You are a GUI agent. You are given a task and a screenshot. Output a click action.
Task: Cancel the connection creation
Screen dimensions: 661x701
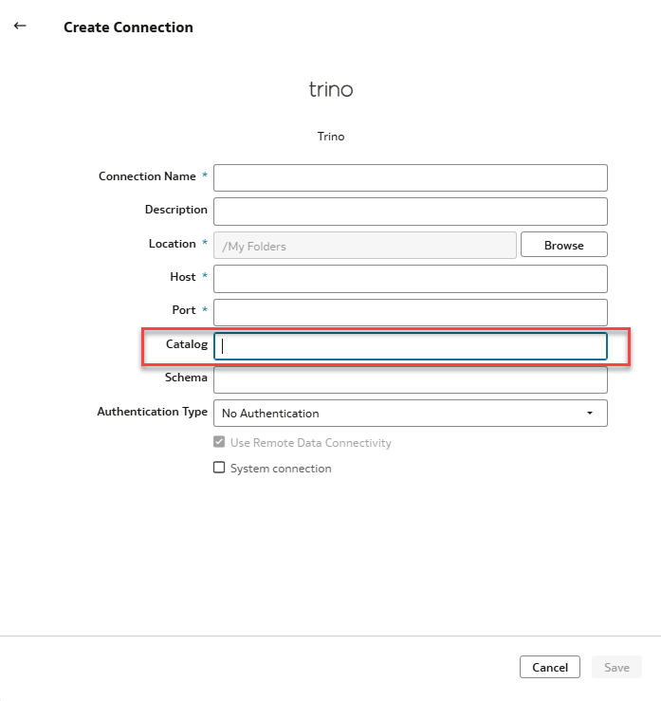pyautogui.click(x=550, y=667)
